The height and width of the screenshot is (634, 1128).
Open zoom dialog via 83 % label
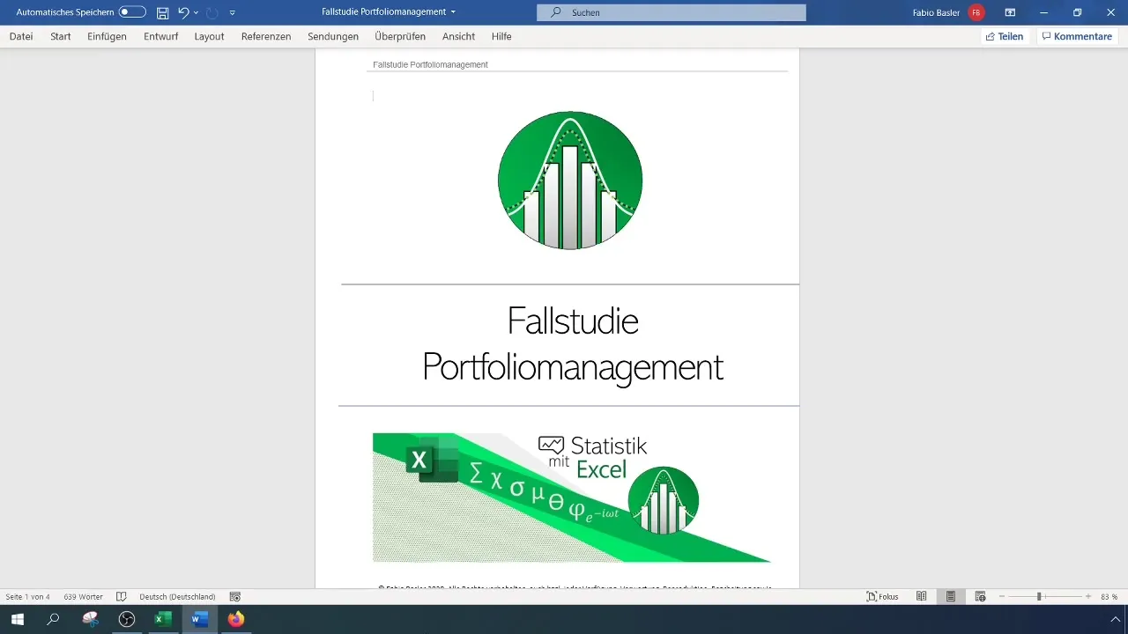(x=1109, y=596)
